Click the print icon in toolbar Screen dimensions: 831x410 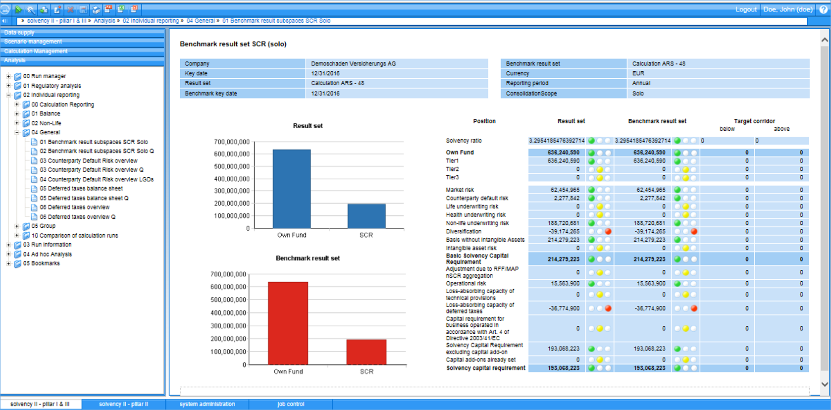(x=96, y=9)
